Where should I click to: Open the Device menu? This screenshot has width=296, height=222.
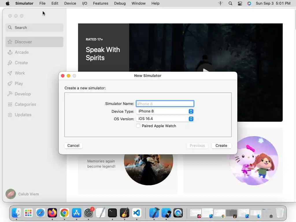[70, 3]
